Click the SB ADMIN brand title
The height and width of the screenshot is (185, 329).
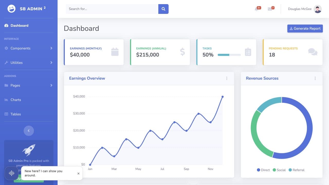tap(33, 9)
